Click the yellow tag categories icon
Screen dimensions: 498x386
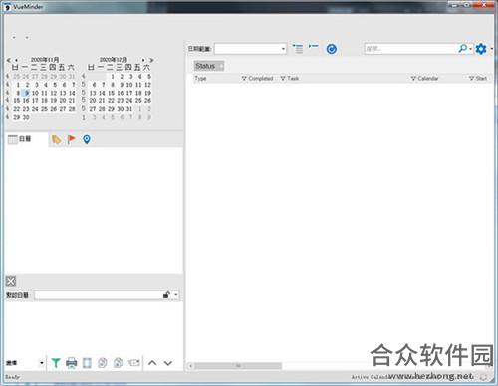(56, 140)
